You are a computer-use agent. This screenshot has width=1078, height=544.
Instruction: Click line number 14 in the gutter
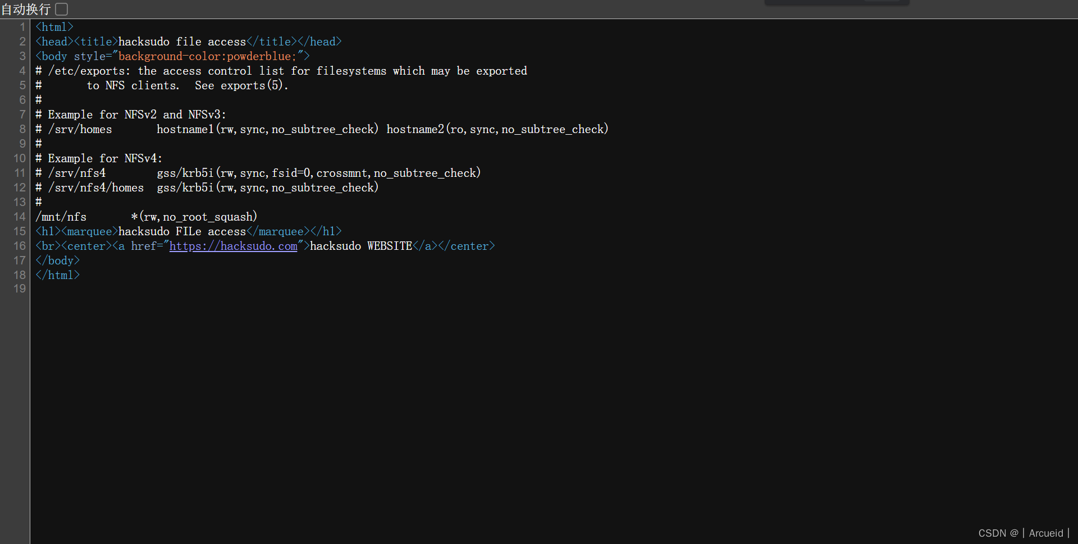[x=20, y=217]
